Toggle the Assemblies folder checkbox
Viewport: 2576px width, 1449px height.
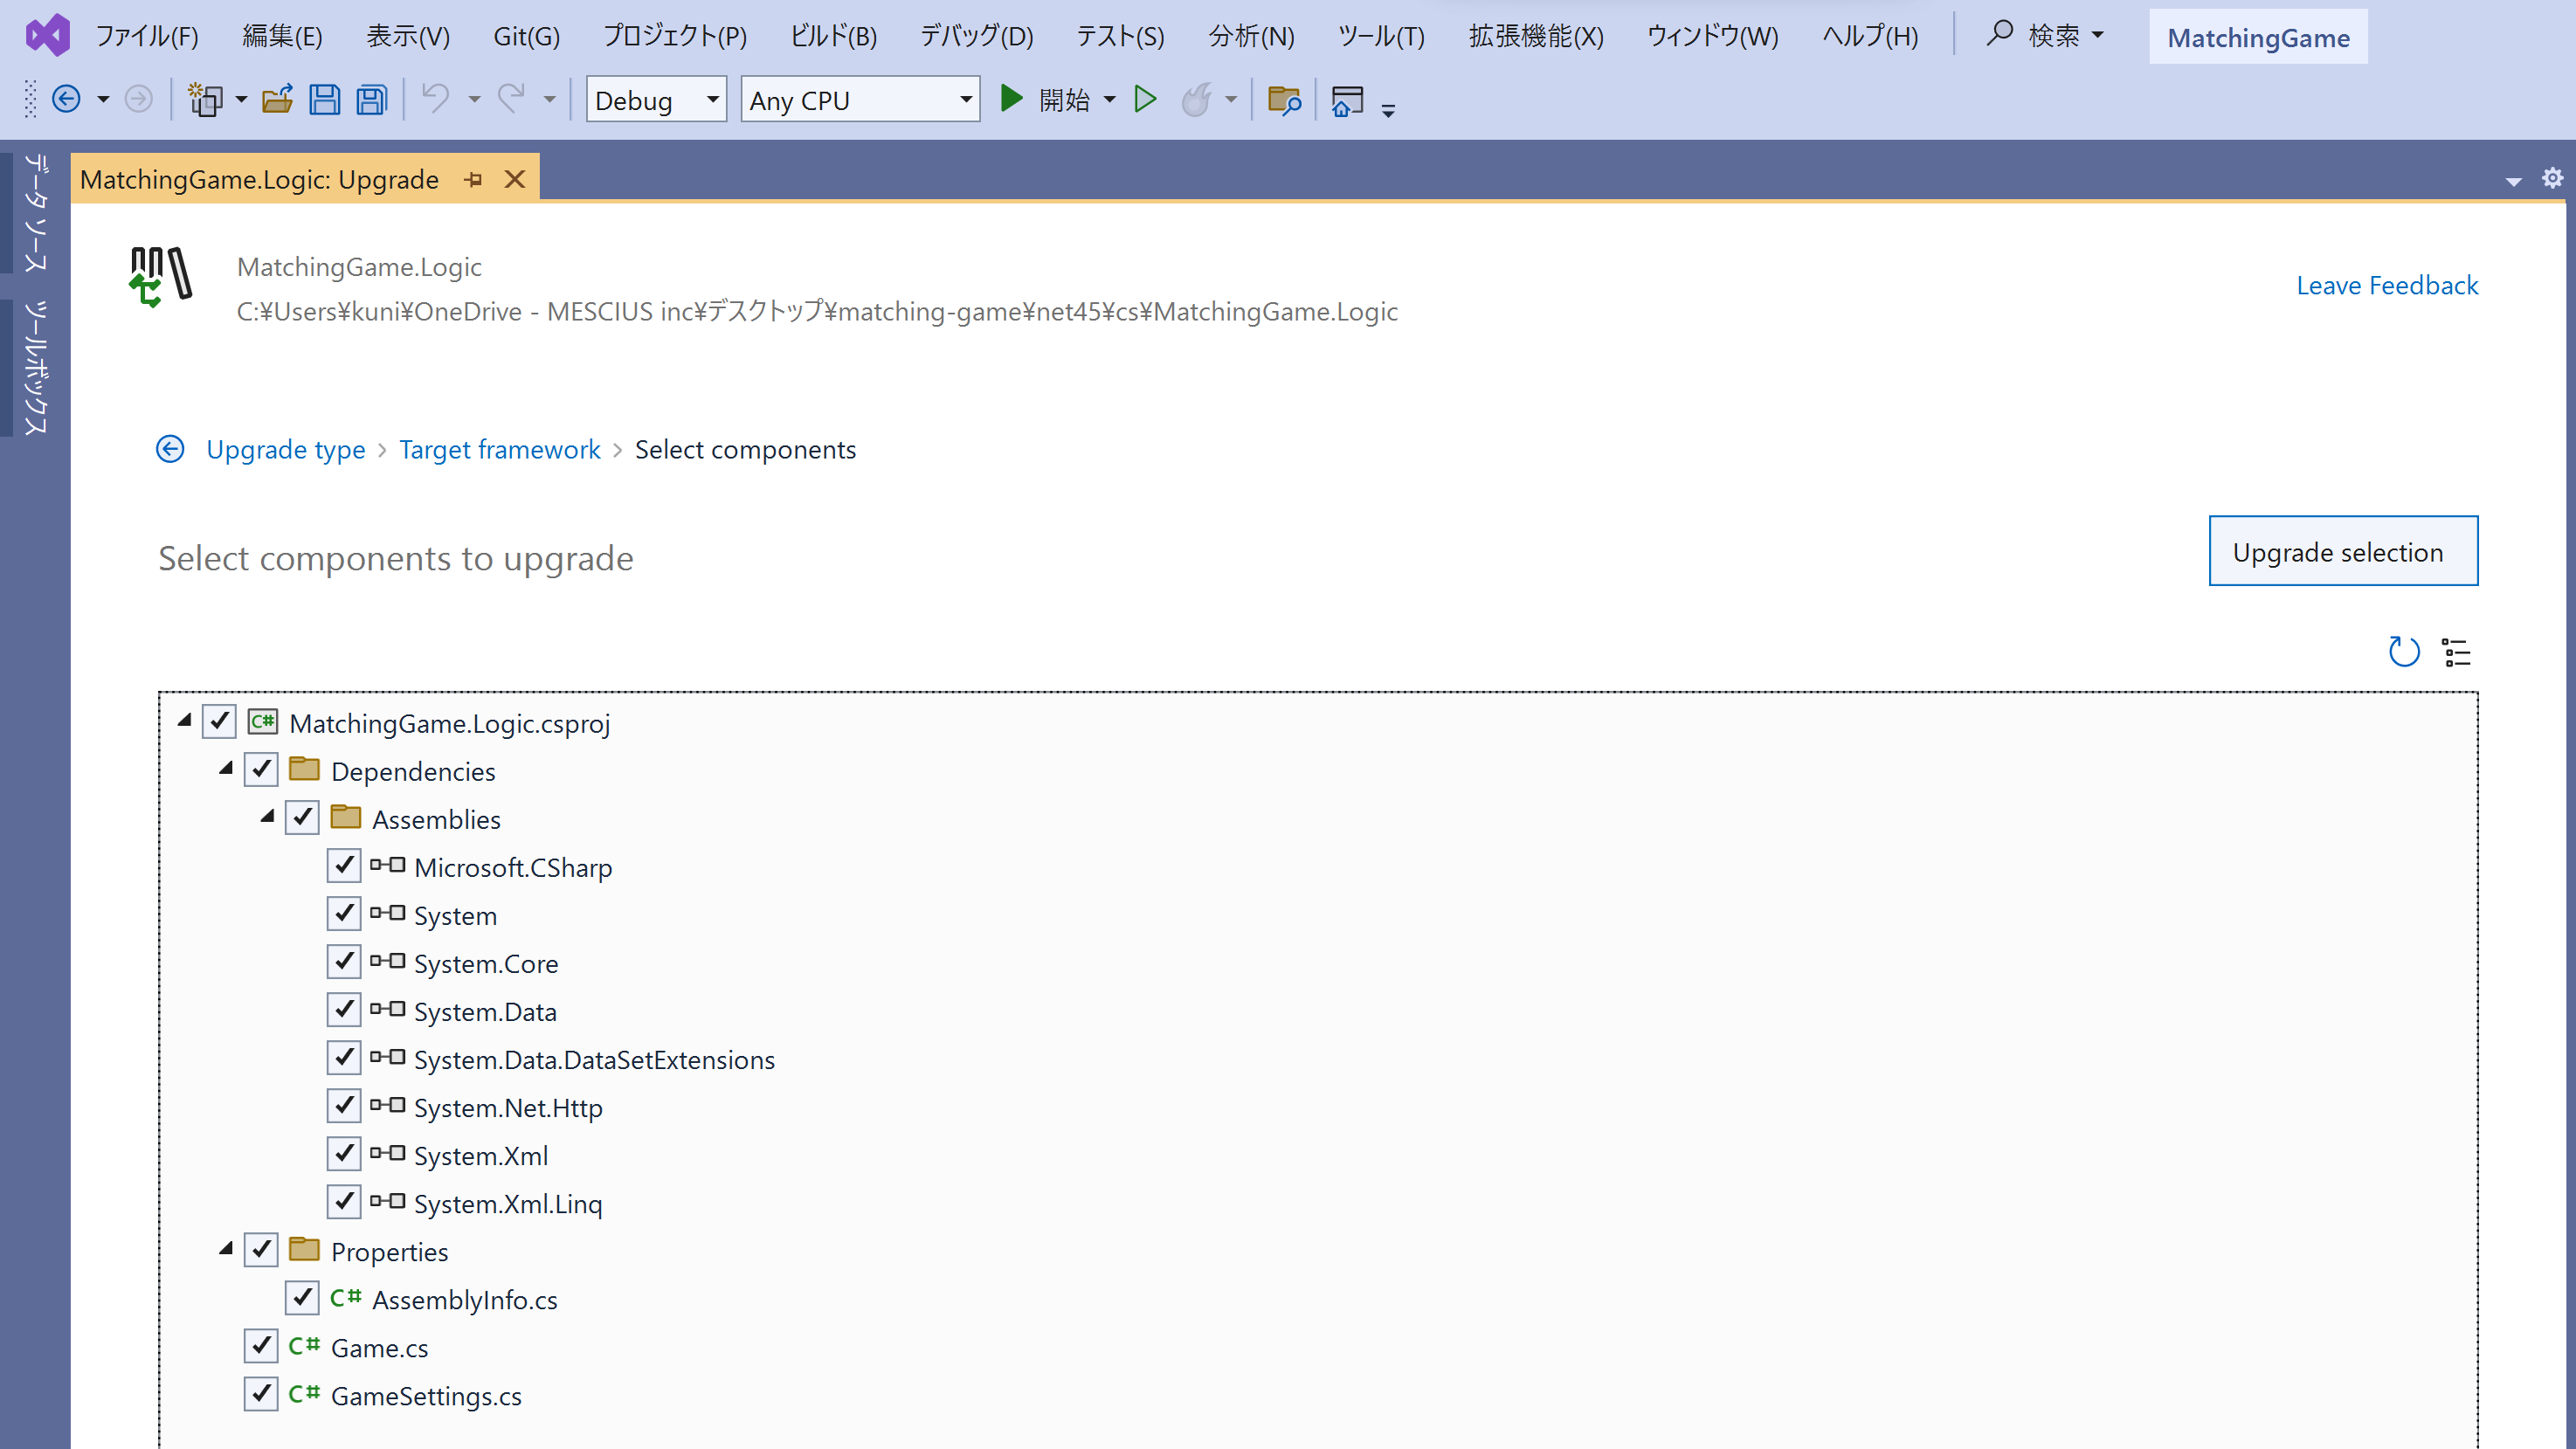302,817
